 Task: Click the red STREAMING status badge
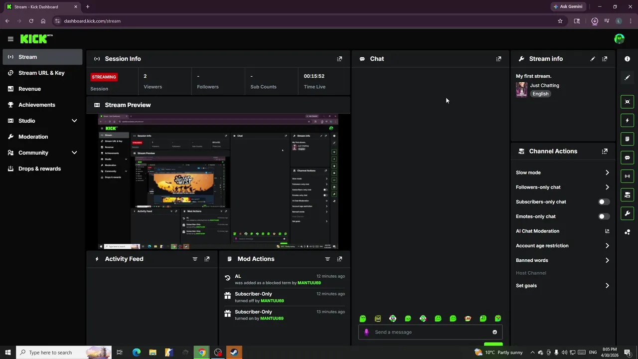point(104,77)
